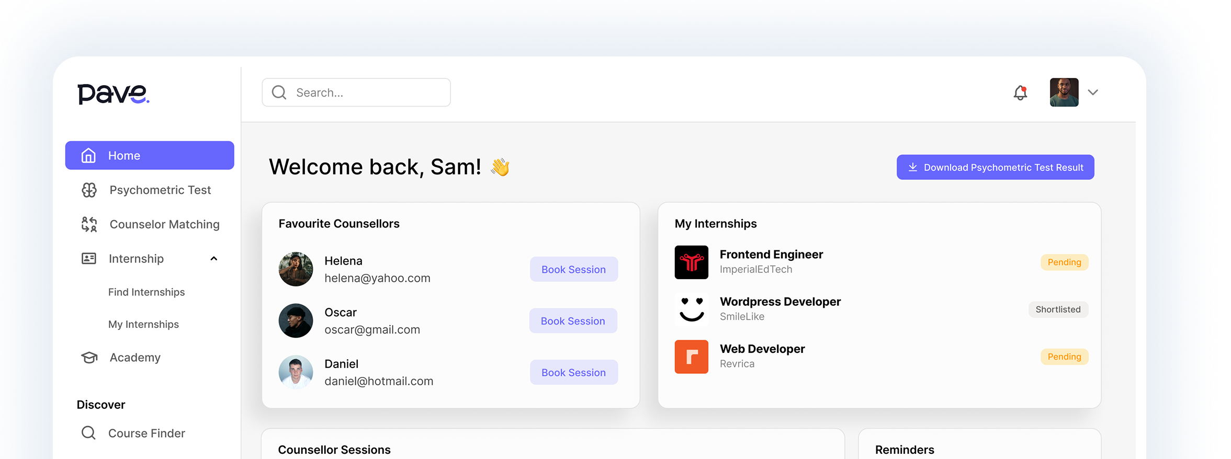1231x459 pixels.
Task: Click the user profile avatar
Action: pyautogui.click(x=1064, y=93)
